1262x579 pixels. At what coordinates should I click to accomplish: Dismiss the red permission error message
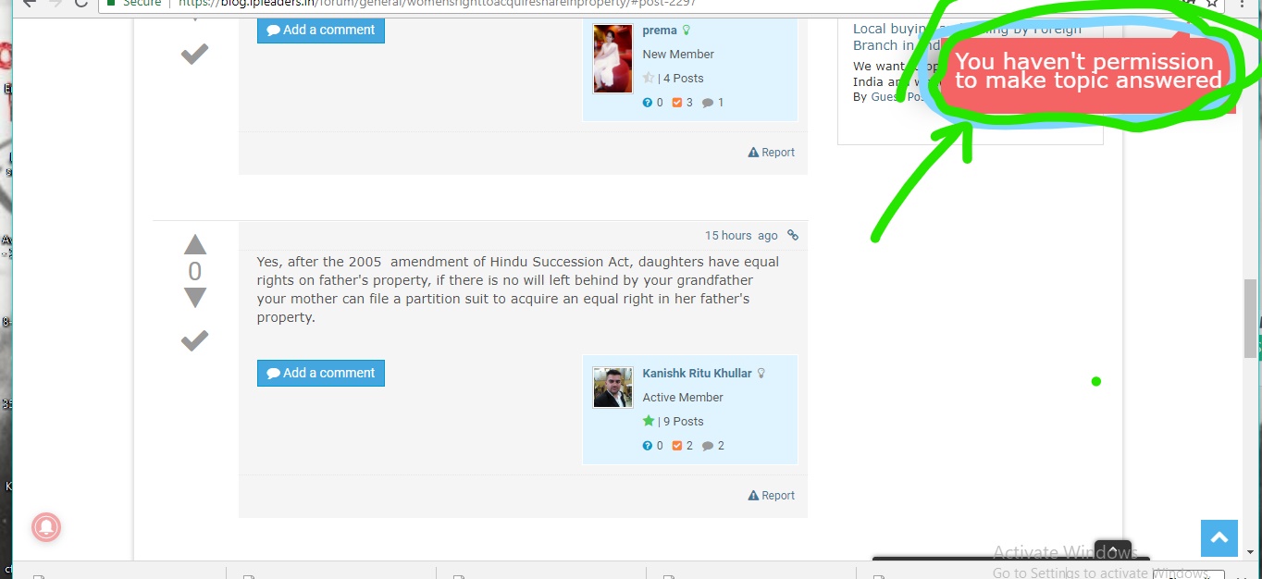(x=1087, y=72)
